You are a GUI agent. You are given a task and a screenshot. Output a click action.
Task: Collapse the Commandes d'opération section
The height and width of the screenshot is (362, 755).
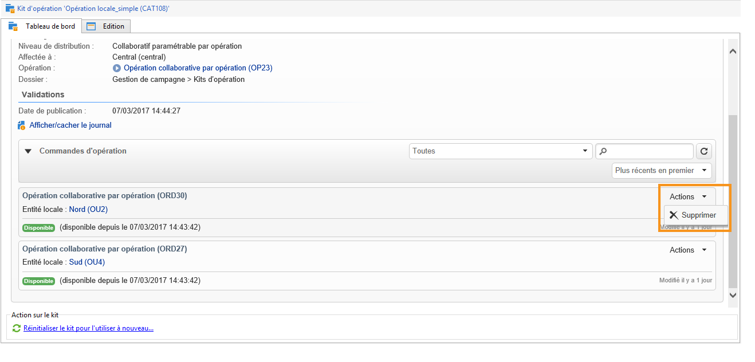tap(28, 151)
